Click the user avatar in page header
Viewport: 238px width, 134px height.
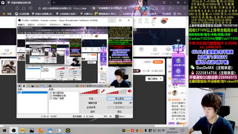point(164,21)
